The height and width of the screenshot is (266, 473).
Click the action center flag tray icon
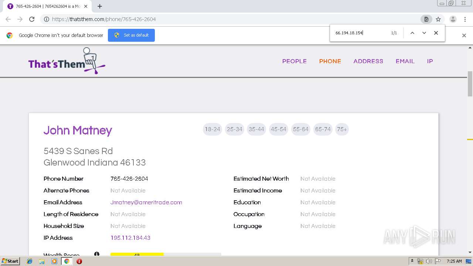[438, 261]
